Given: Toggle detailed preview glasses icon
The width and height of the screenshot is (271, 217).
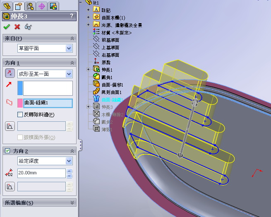Looking at the screenshot, I should (28, 27).
